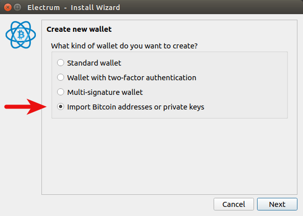Click the 'Standard wallet' label text
The height and width of the screenshot is (216, 303).
coord(94,63)
